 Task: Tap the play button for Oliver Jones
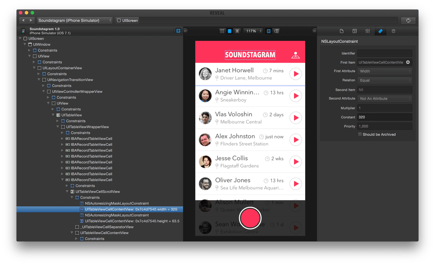click(x=296, y=184)
